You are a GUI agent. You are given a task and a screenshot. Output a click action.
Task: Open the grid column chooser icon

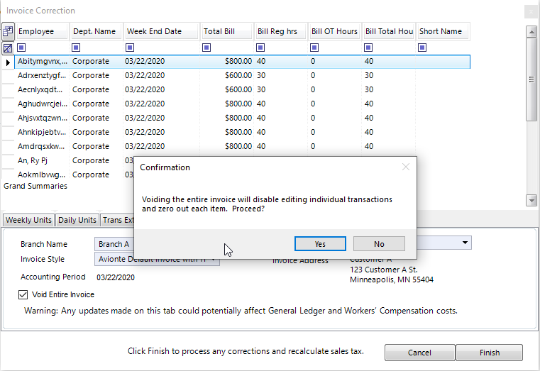click(8, 32)
